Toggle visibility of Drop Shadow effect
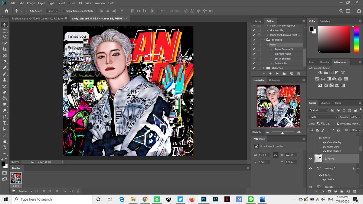The image size is (363, 204). click(324, 151)
